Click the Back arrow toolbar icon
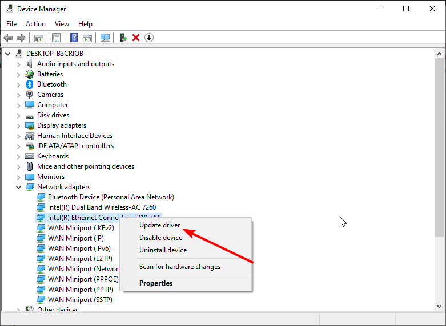Image resolution: width=446 pixels, height=326 pixels. pyautogui.click(x=8, y=38)
